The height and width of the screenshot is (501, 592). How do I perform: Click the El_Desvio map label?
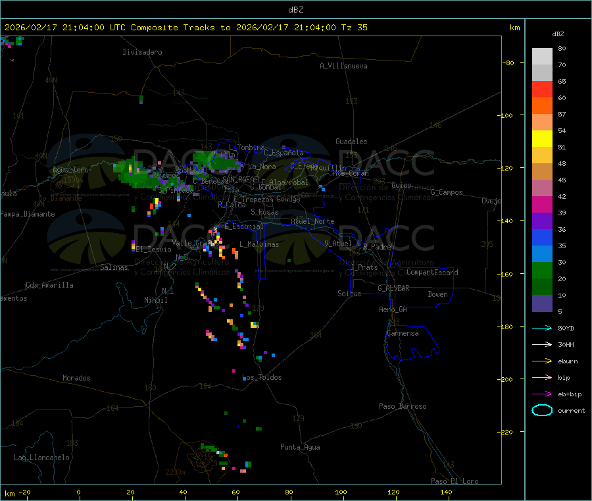(153, 250)
